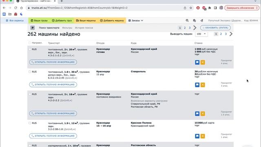Open the new tab plus button
The width and height of the screenshot is (261, 147).
point(62,1)
